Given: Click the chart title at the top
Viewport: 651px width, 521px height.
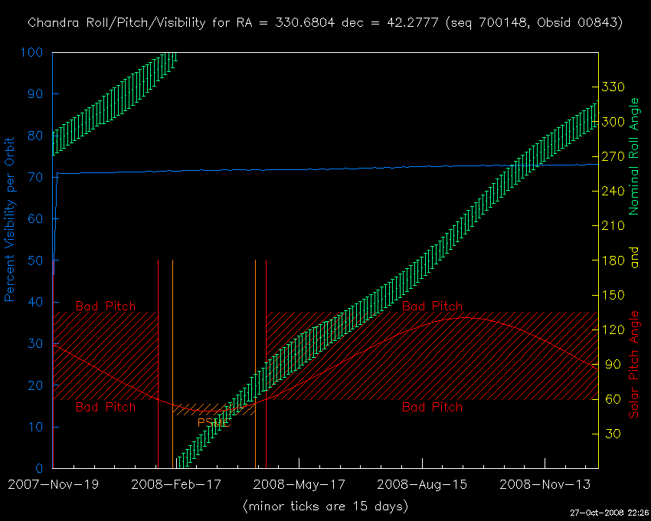Looking at the screenshot, I should click(325, 23).
